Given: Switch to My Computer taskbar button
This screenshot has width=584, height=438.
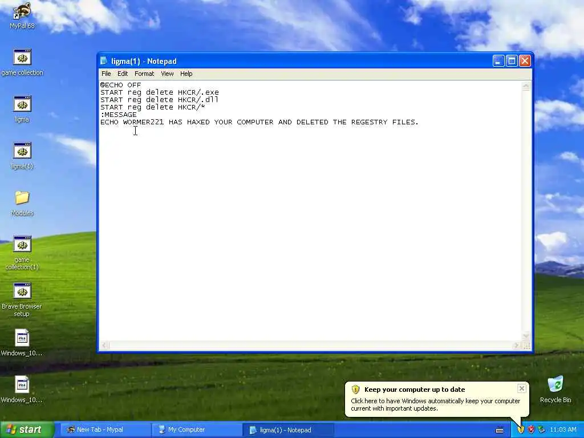Looking at the screenshot, I should click(x=197, y=430).
